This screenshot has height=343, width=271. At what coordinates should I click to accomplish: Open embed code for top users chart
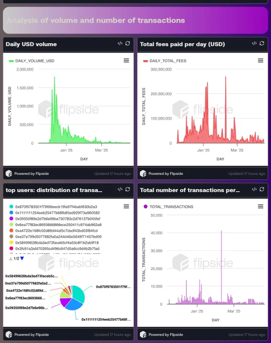(x=120, y=189)
